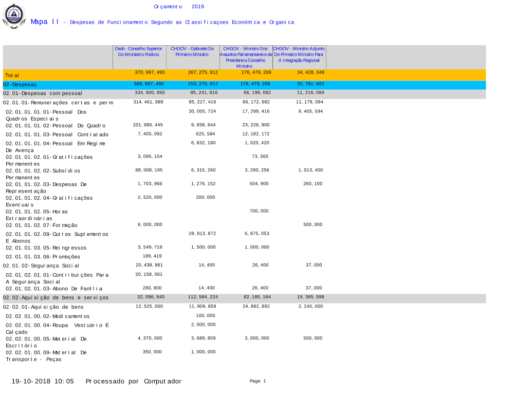
Task: Select the blue 02-Despesas row
Action: (20, 84)
